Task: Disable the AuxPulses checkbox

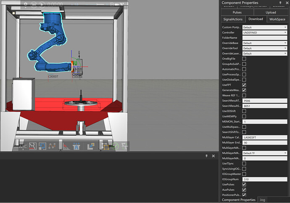Action: pos(244,190)
